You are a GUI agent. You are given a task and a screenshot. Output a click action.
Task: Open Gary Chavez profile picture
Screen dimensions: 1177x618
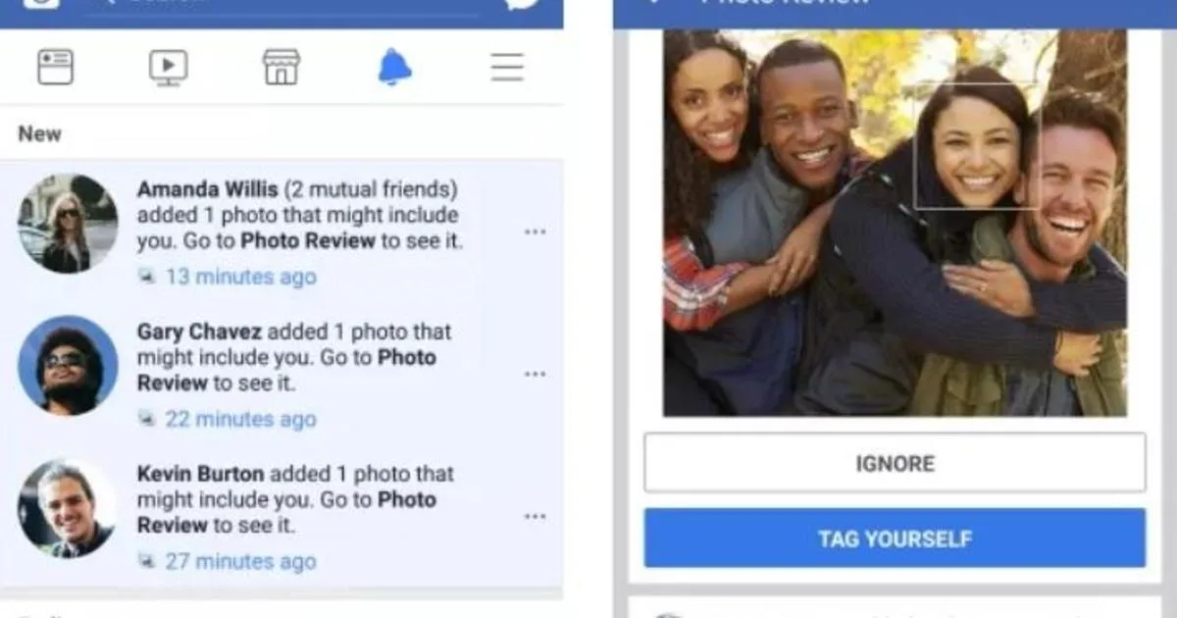[x=68, y=365]
